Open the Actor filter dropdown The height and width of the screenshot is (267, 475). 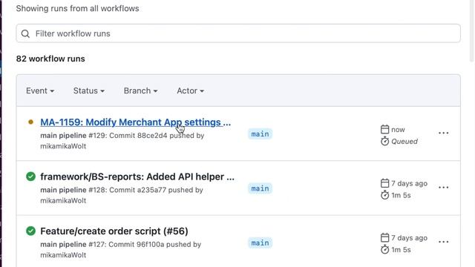(190, 90)
